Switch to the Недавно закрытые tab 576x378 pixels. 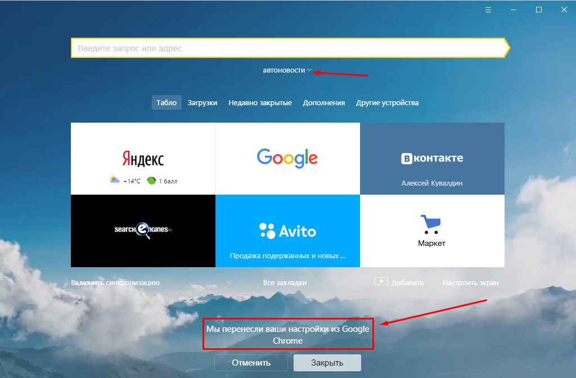click(260, 103)
